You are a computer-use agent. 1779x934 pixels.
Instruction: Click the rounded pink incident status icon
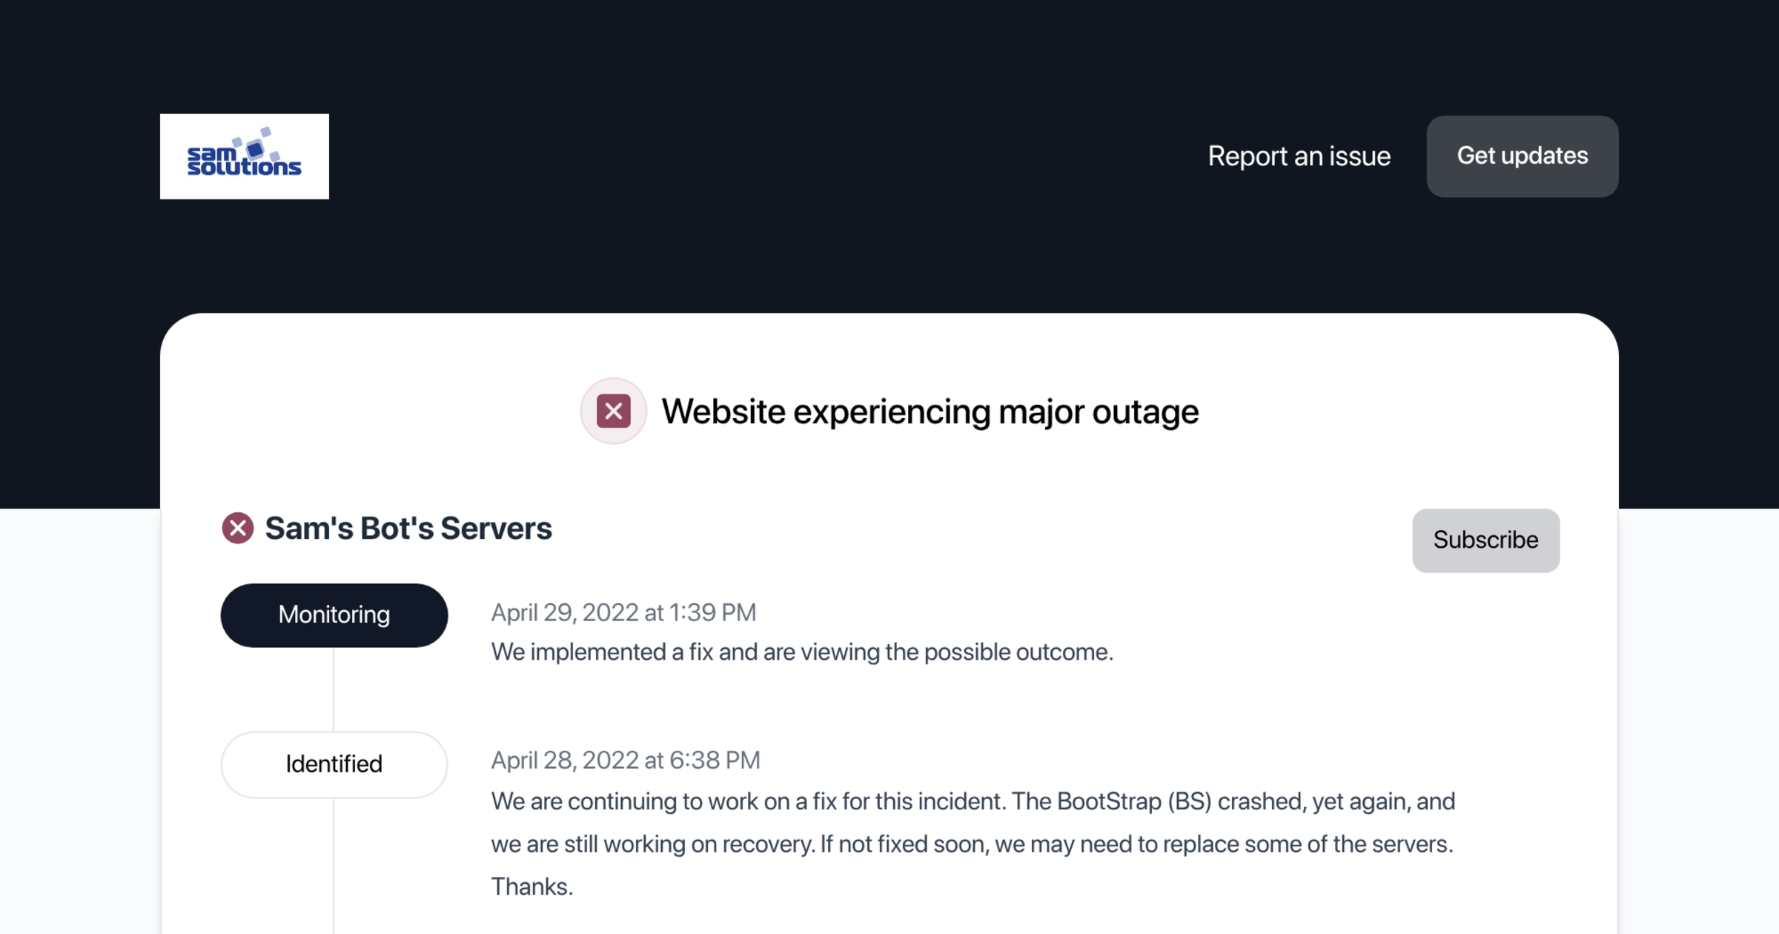click(613, 411)
